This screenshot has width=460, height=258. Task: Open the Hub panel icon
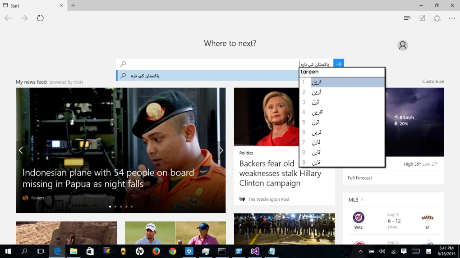point(407,18)
